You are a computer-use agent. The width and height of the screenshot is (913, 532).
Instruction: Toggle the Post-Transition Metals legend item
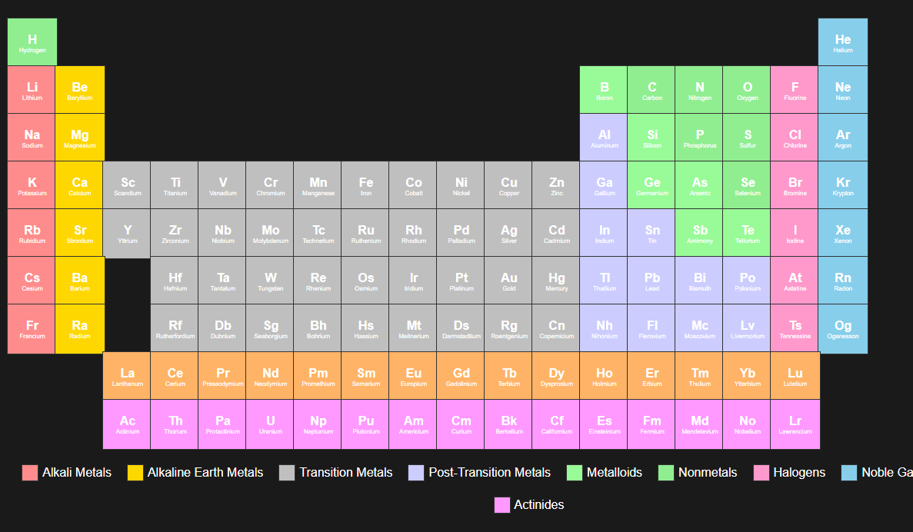tap(480, 473)
